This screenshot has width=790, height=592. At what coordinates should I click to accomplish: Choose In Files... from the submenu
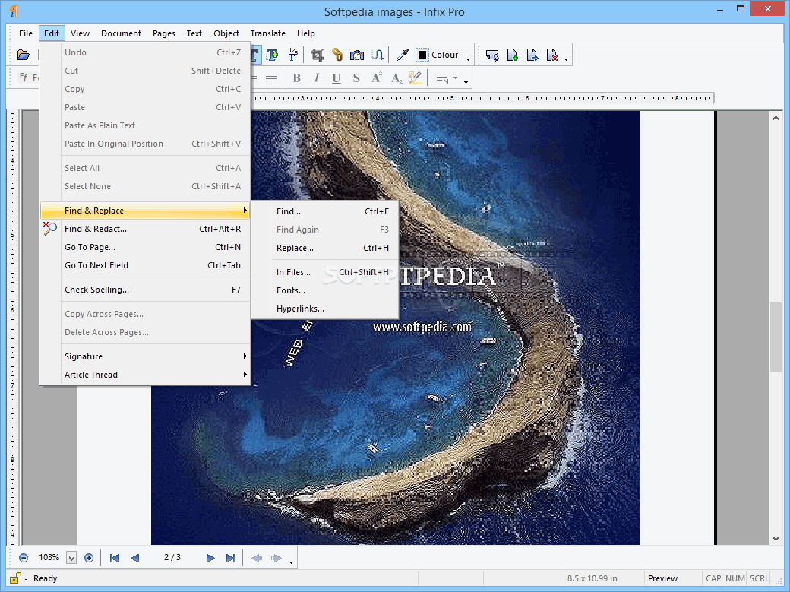coord(325,272)
